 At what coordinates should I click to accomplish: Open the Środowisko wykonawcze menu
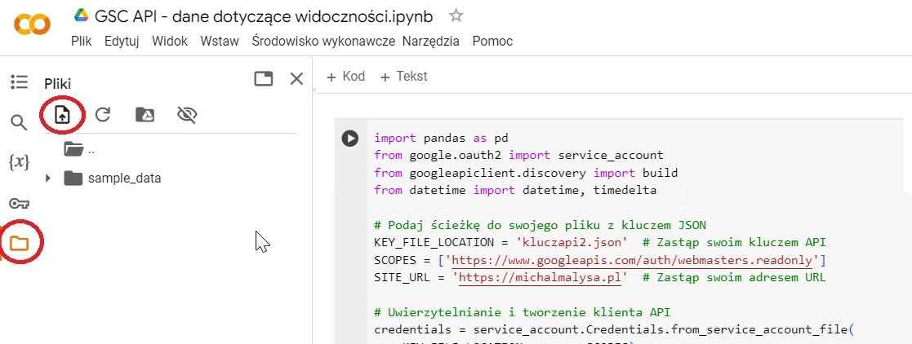[323, 42]
